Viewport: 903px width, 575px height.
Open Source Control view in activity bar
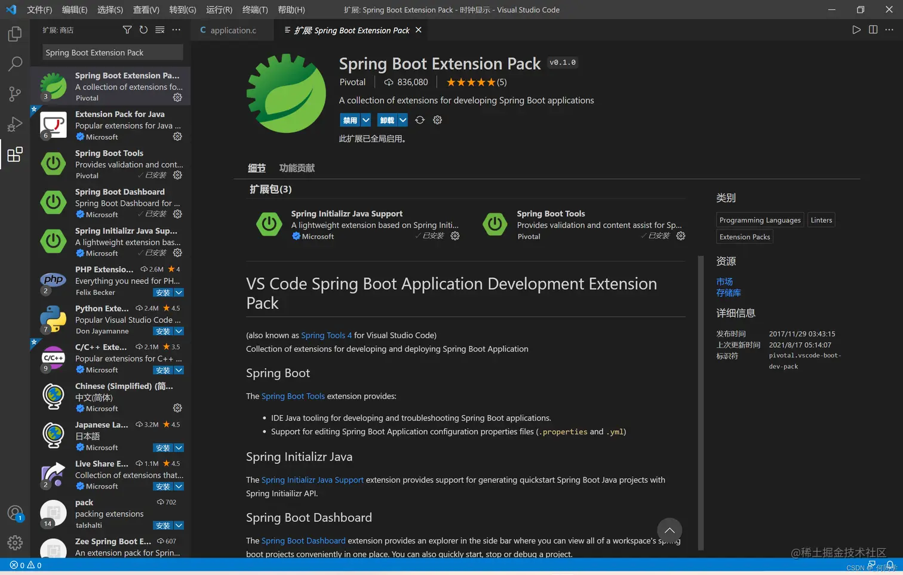[15, 94]
